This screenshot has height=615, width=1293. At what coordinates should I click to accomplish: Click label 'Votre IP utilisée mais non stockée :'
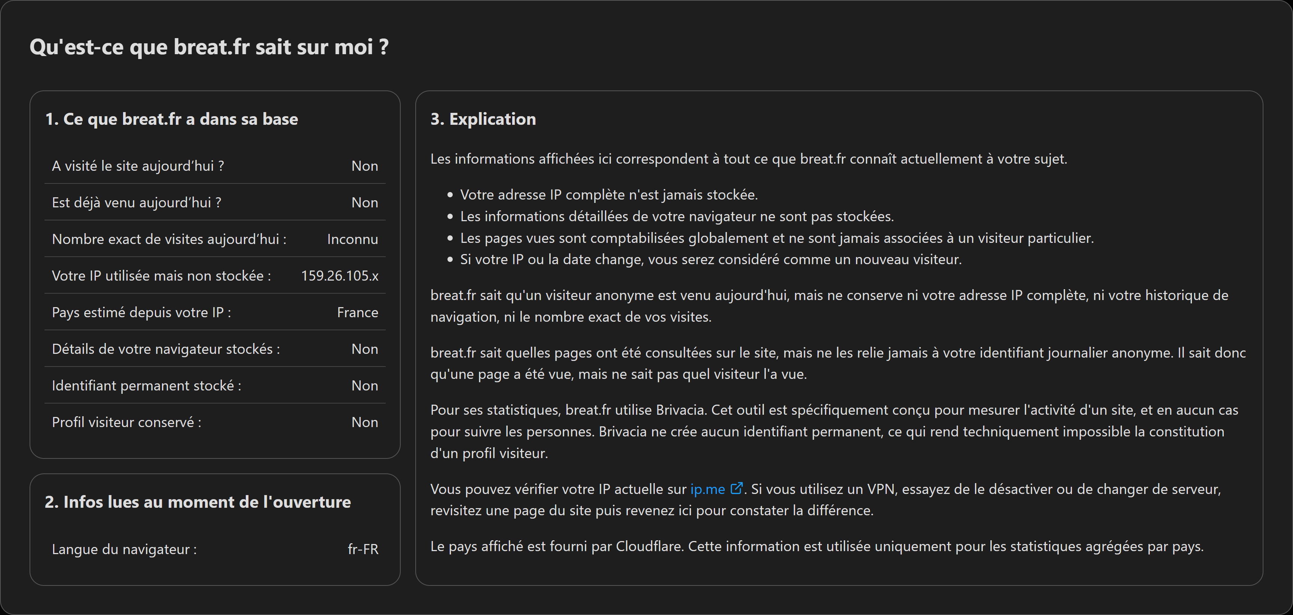click(161, 276)
